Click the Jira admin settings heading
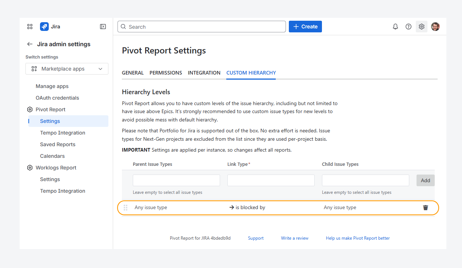 tap(64, 44)
